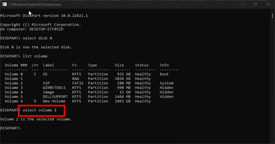Click the vertical scrollbar thumb
Image resolution: width=275 pixels, height=144 pixels.
272,16
